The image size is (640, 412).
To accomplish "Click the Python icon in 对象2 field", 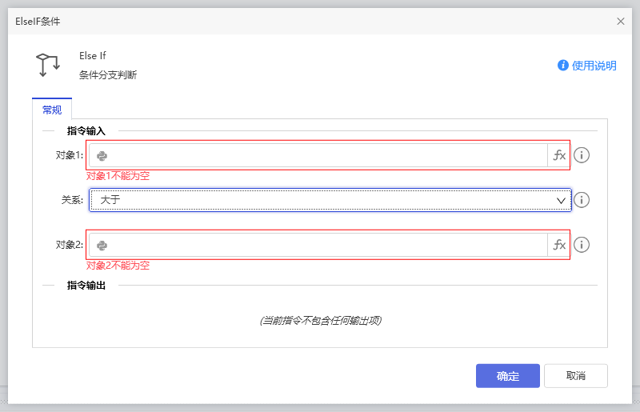I will pos(102,246).
